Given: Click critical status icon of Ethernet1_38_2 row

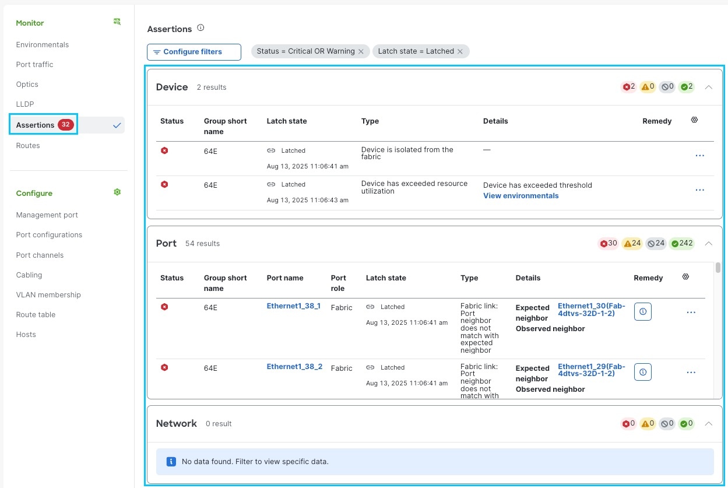Looking at the screenshot, I should (164, 367).
